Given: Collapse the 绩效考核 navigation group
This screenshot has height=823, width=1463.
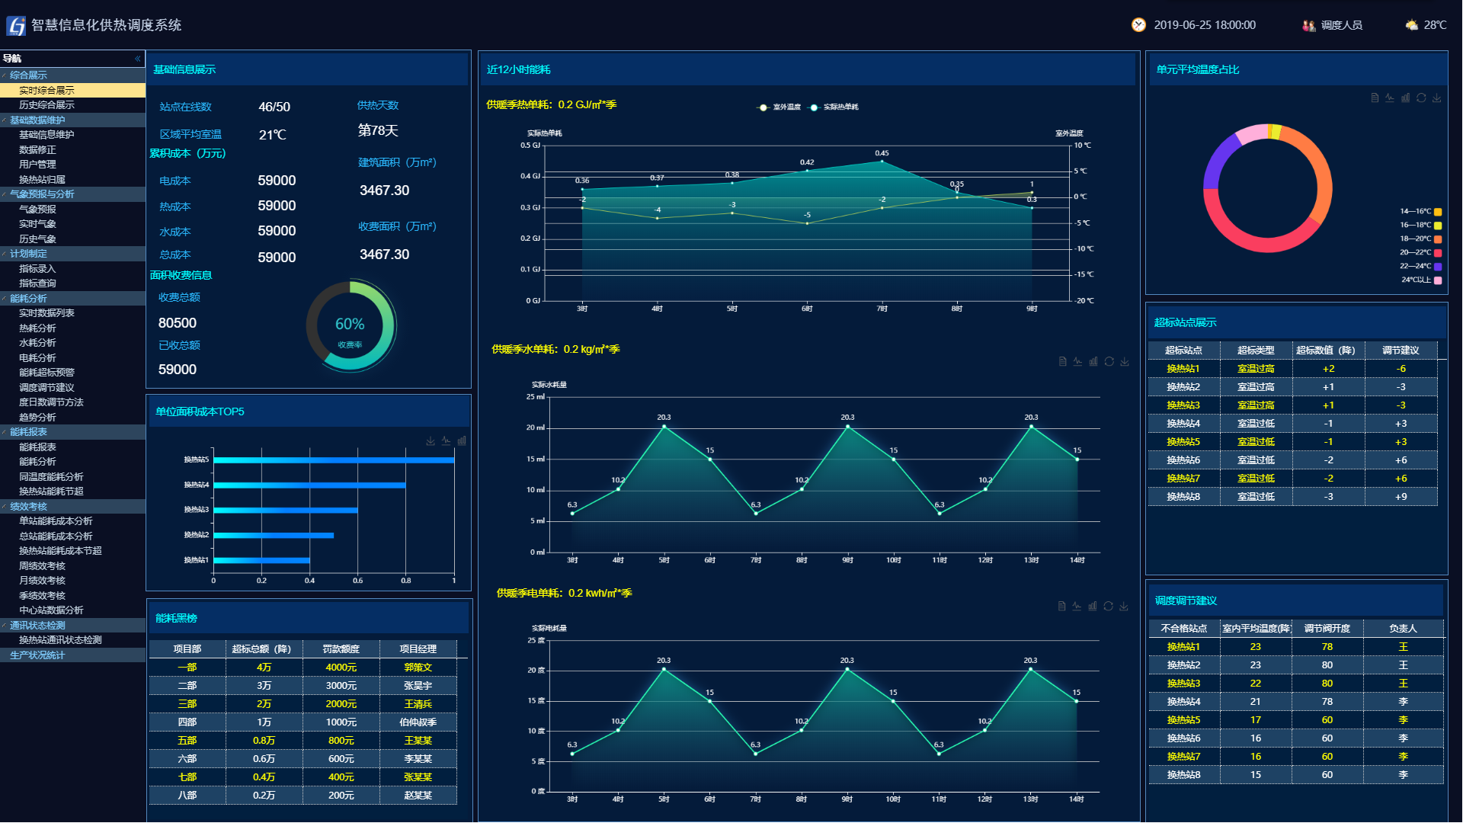Looking at the screenshot, I should (x=72, y=507).
